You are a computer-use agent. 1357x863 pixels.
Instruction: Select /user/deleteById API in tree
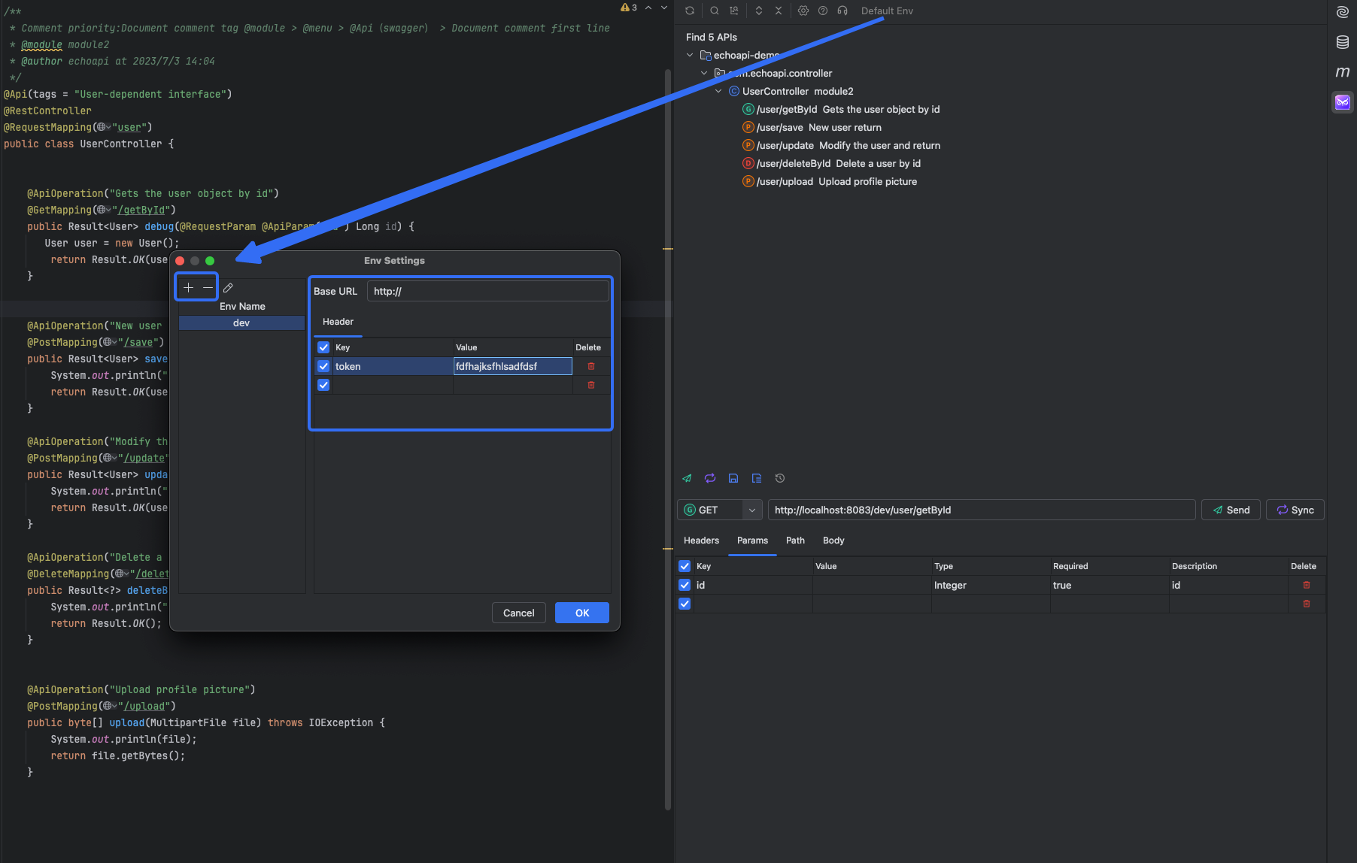coord(831,163)
